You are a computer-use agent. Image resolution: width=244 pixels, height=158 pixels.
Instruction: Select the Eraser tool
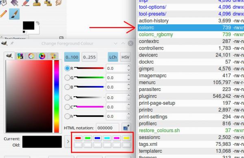[26, 3]
